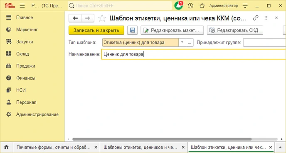The height and width of the screenshot is (153, 286).
Task: Click the Тип шаблона value field
Action: tap(140, 42)
